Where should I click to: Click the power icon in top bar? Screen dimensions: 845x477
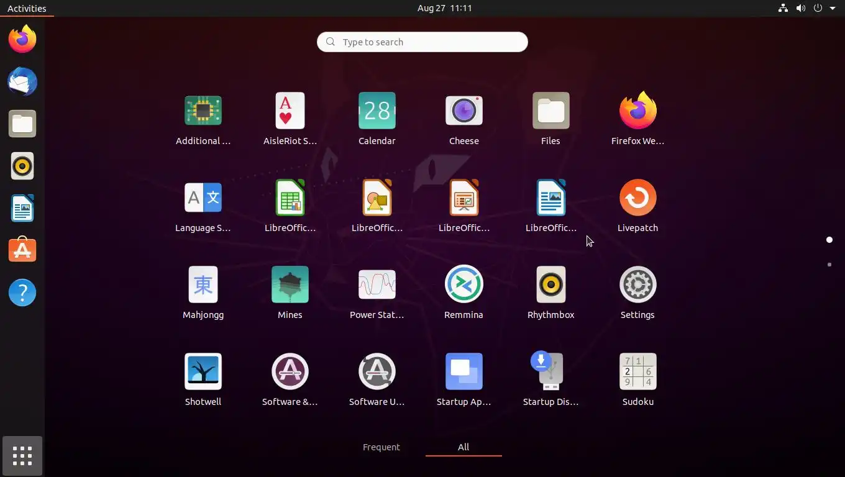coord(818,8)
